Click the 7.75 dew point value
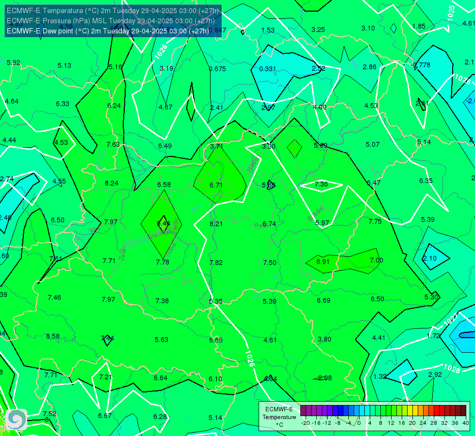 pyautogui.click(x=375, y=221)
